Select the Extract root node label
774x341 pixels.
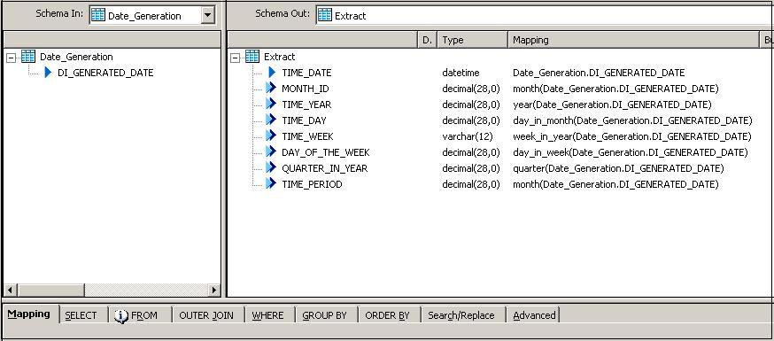pos(279,57)
